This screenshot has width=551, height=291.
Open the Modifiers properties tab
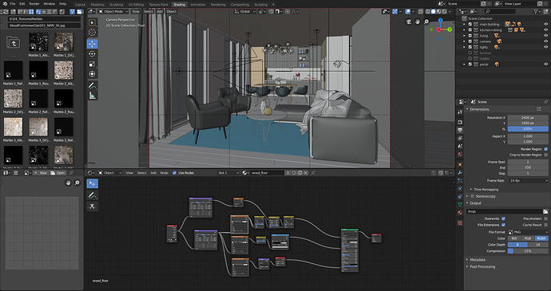click(460, 172)
